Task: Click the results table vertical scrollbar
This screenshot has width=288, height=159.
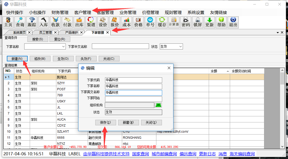Action: pos(282,105)
